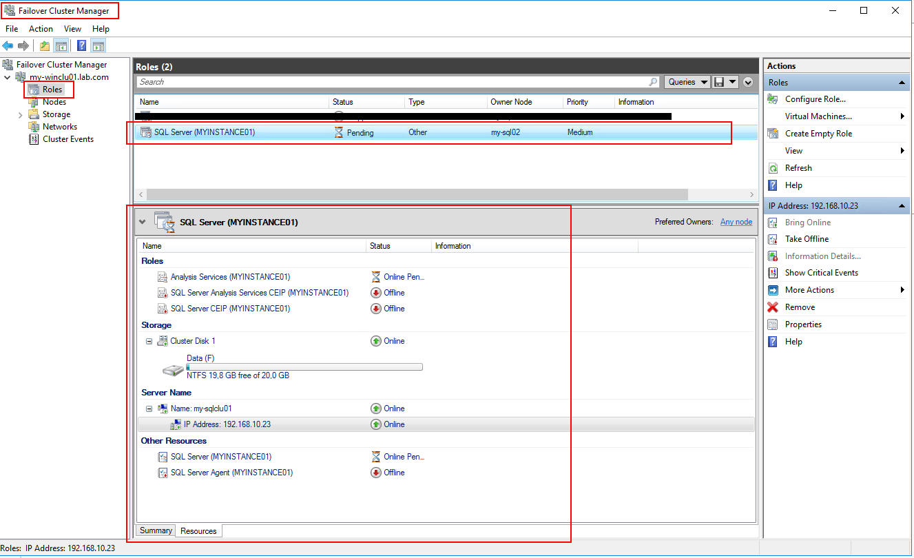Open the Help menu in menu bar
The width and height of the screenshot is (914, 558).
click(101, 29)
